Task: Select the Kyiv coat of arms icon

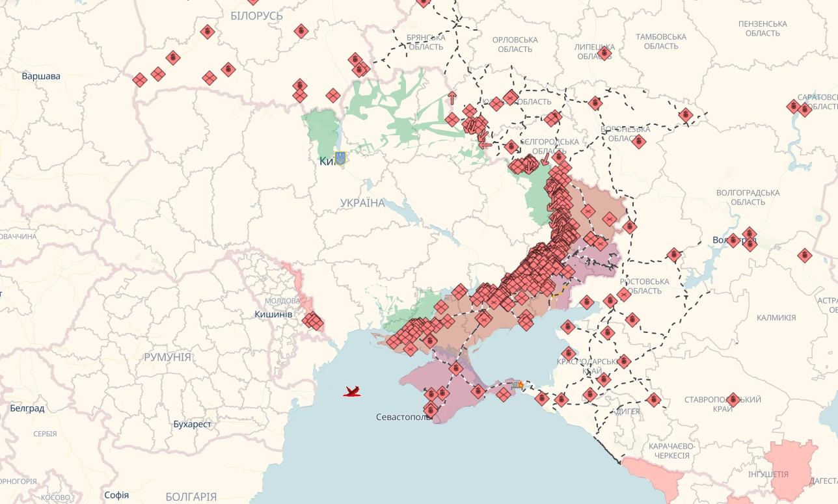Action: (340, 157)
